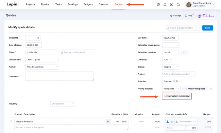Open Budgets tab
Image resolution: width=221 pixels, height=133 pixels.
(x=88, y=4)
